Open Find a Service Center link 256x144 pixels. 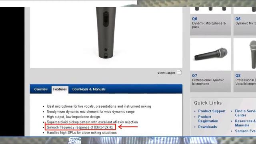point(245,113)
